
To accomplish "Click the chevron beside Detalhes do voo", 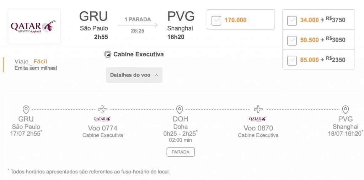I will [x=156, y=75].
